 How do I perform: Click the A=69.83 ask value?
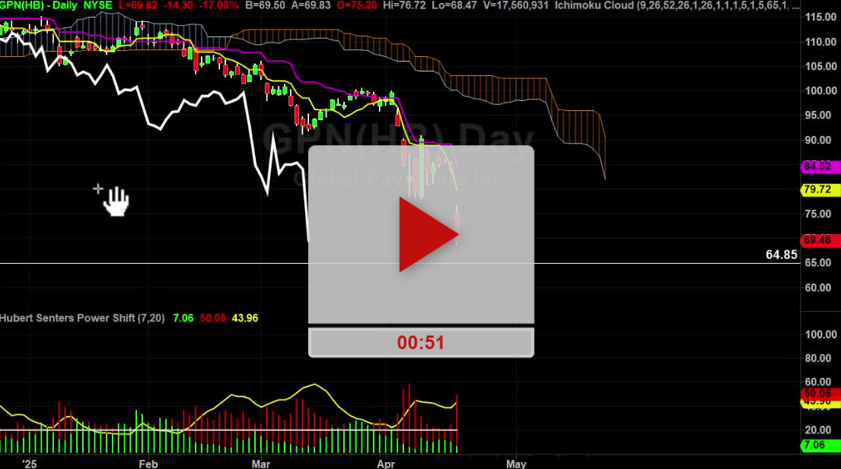pos(311,5)
